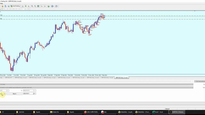Tile chart windows with grid icon
The height and width of the screenshot is (115, 205).
[38, 6]
